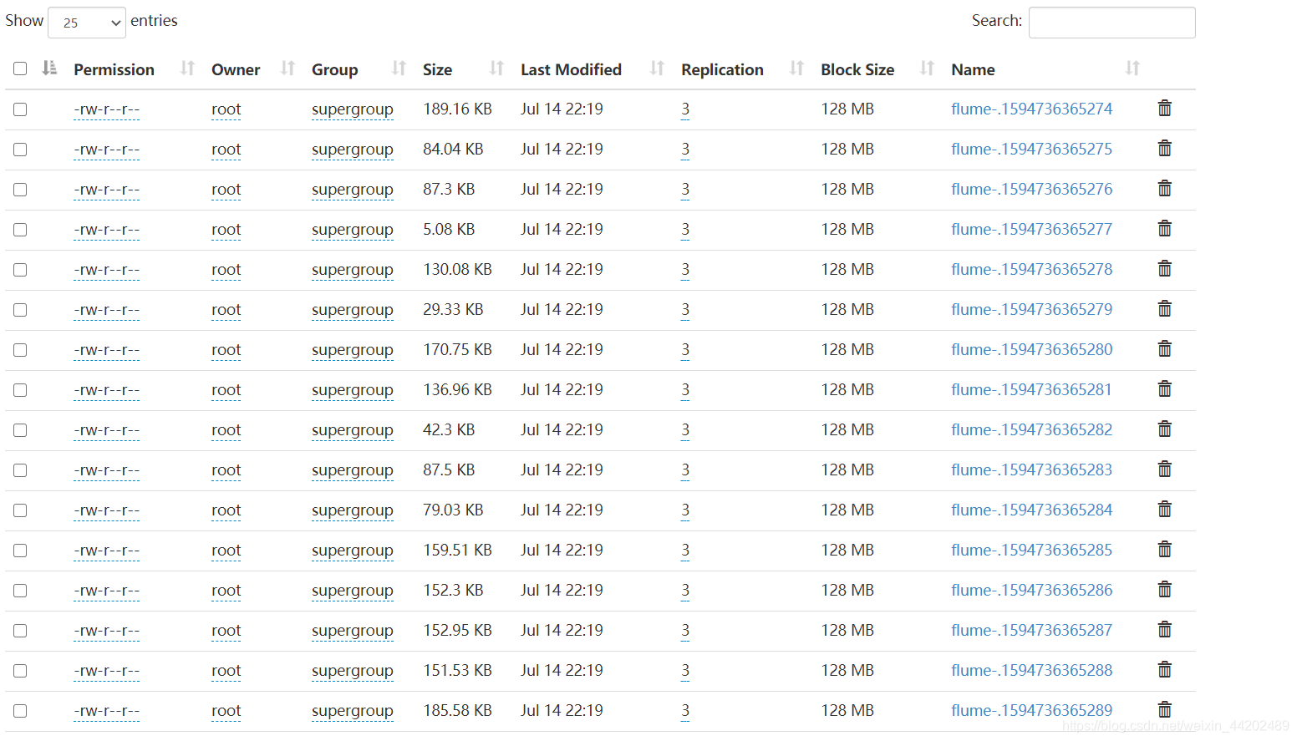The height and width of the screenshot is (741, 1297).
Task: Edit replication 3 for flume-.1594736365285
Action: 685,550
